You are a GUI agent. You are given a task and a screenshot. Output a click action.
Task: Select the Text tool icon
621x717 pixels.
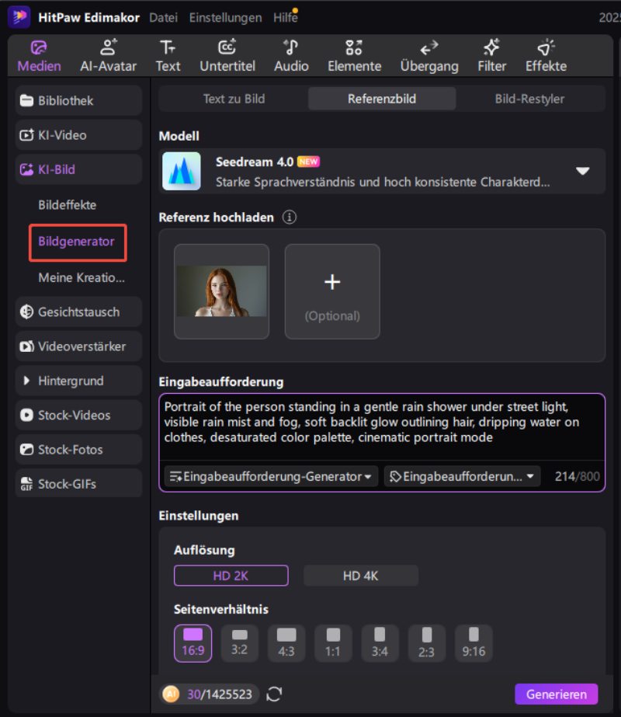coord(168,55)
